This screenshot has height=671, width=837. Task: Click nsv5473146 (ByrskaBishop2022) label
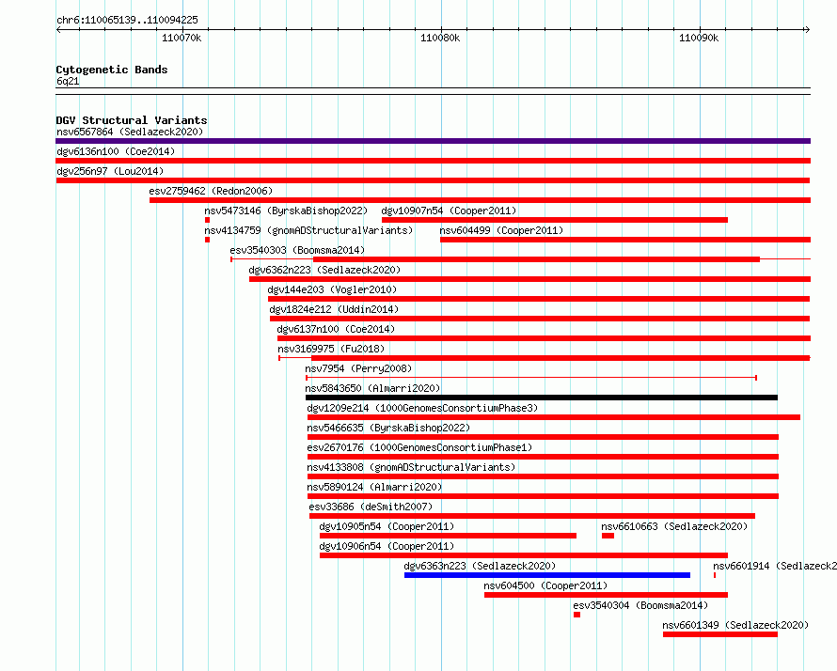click(286, 211)
